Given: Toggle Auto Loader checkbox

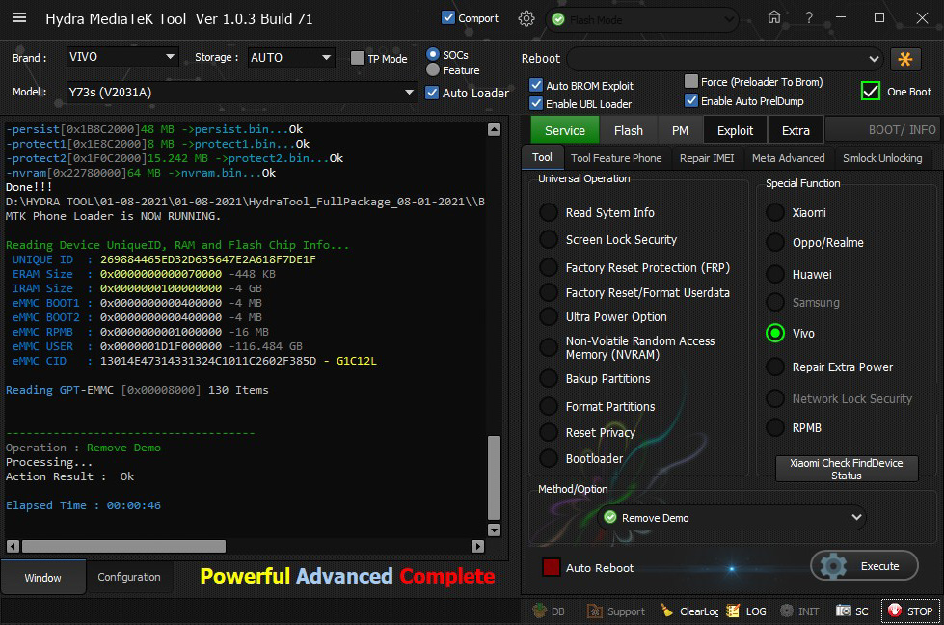Looking at the screenshot, I should pos(432,93).
